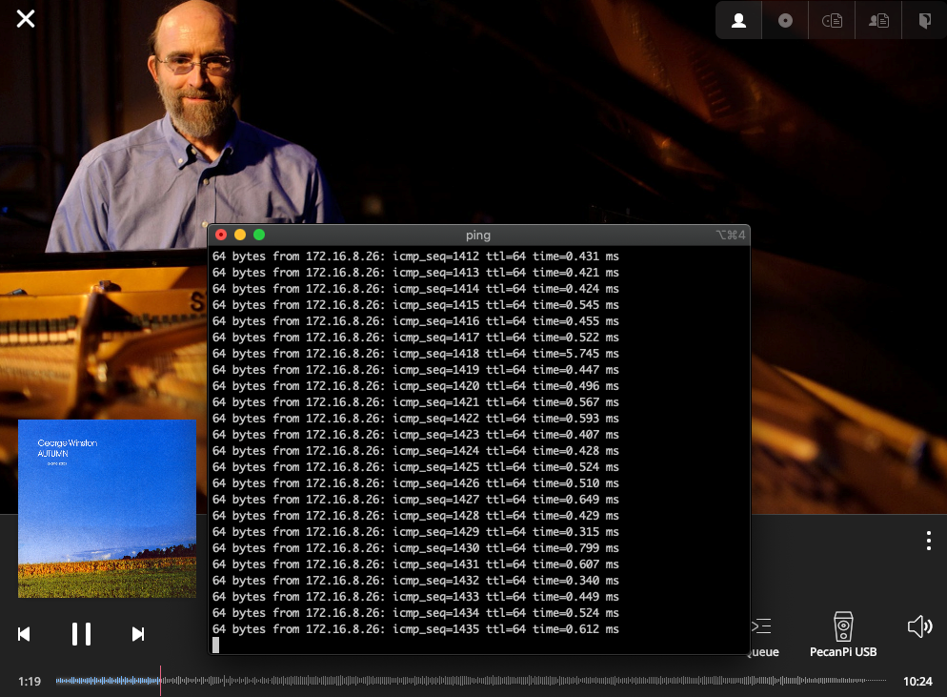Skip to the next track

[138, 634]
